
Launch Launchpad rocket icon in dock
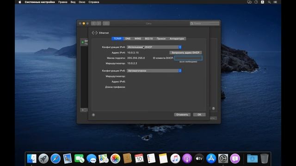click(43, 159)
